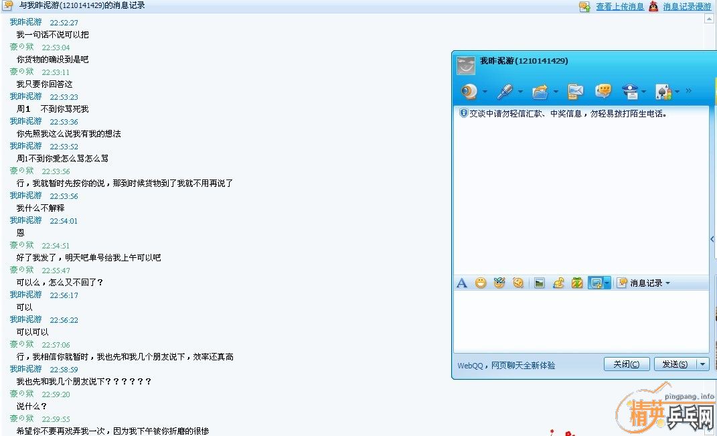Select message text 说什么？
The image size is (717, 436).
31,407
